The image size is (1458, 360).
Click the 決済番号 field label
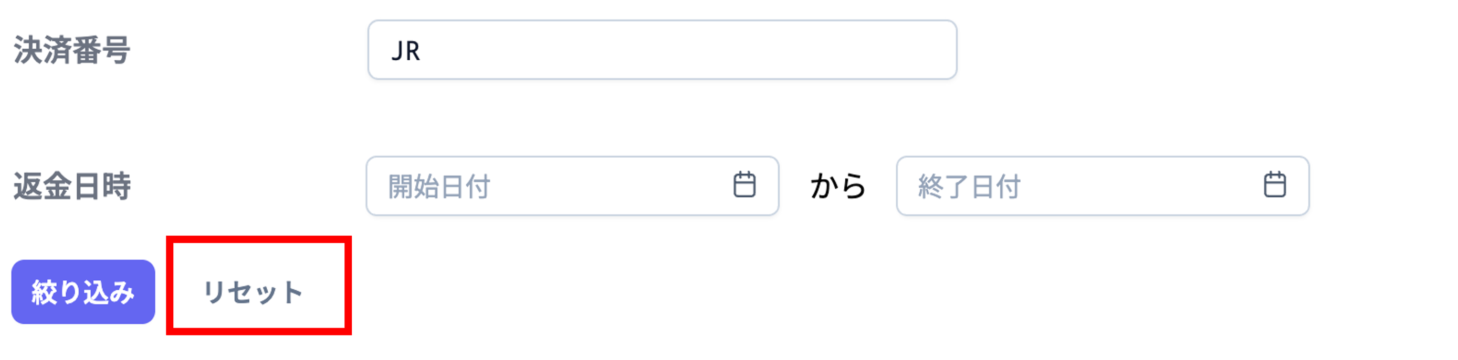click(x=72, y=50)
